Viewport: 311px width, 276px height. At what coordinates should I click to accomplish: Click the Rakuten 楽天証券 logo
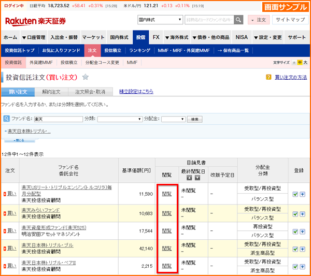[x=35, y=21]
